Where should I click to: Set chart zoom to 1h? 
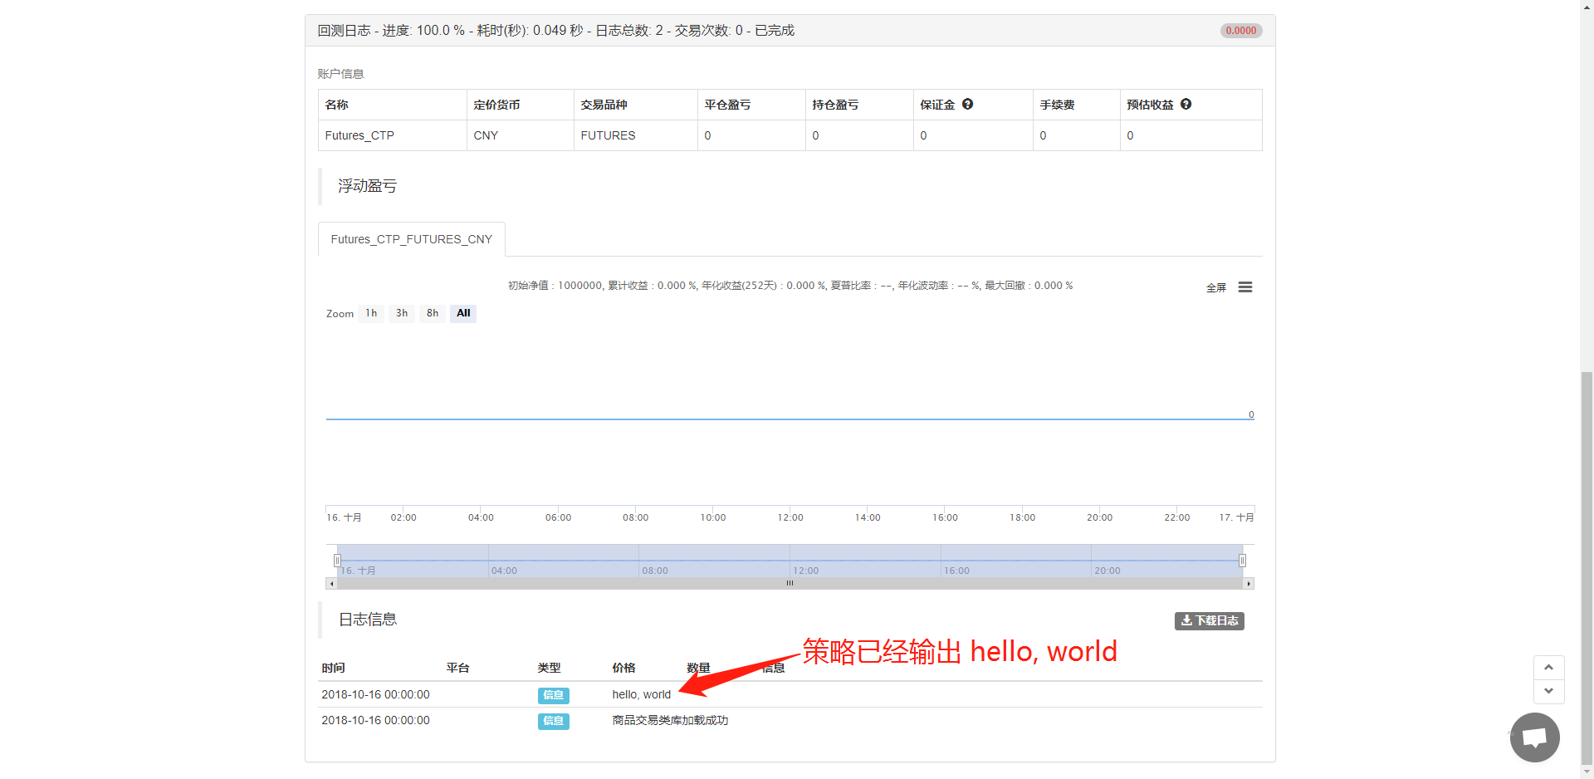coord(371,313)
